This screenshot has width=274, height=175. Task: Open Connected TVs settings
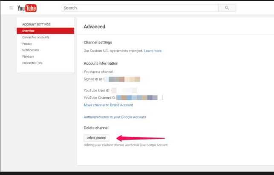click(32, 63)
